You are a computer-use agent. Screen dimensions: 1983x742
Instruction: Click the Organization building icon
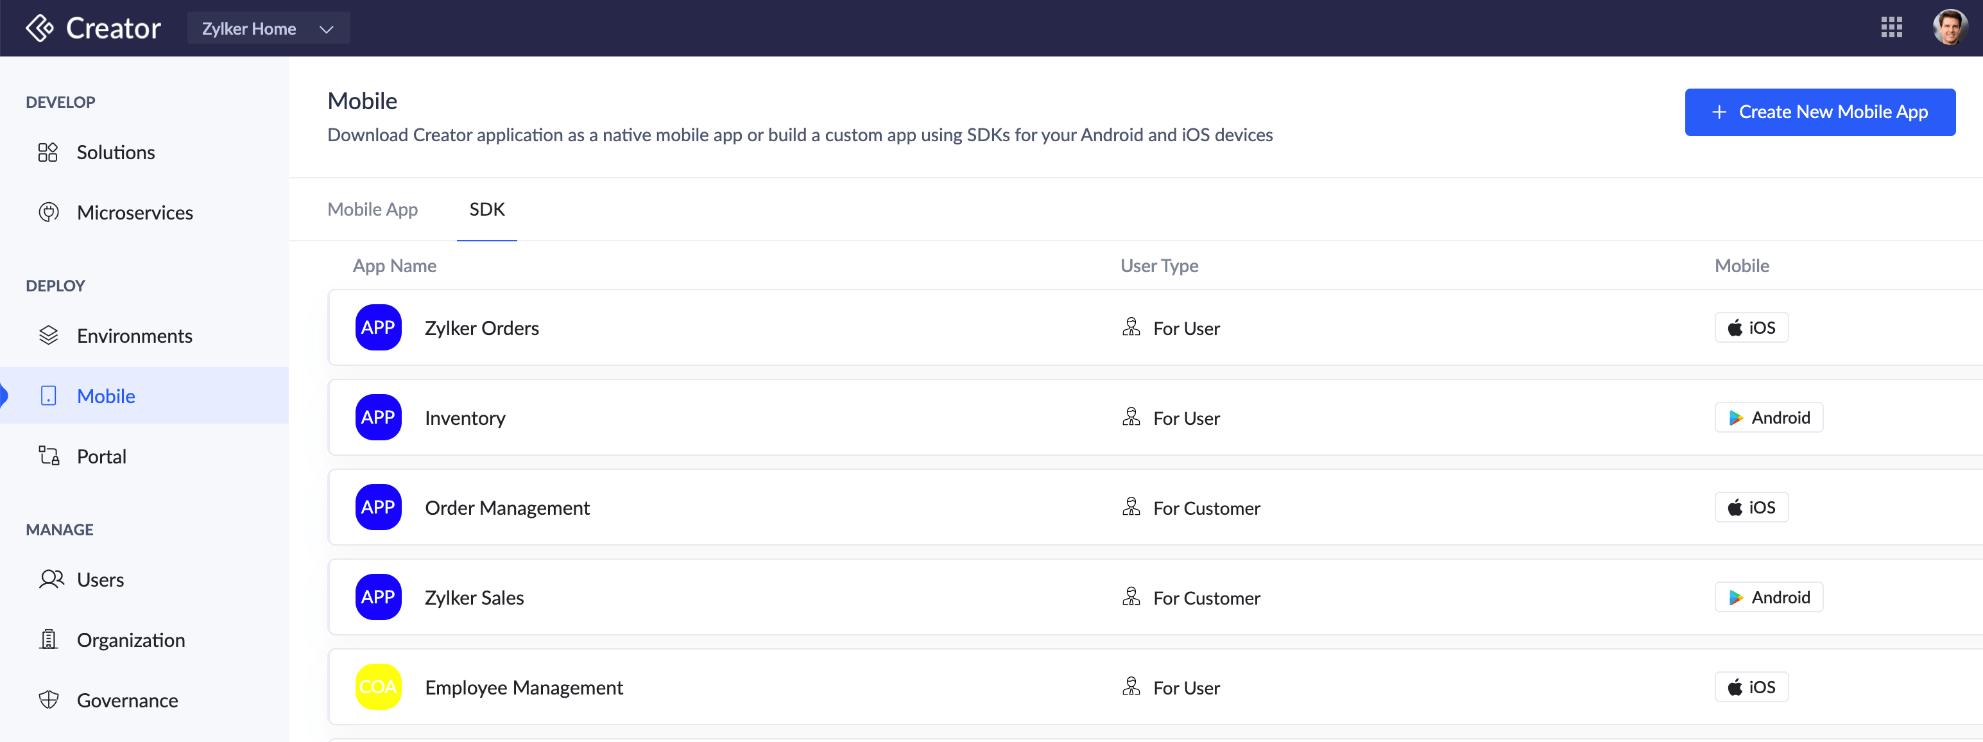49,639
